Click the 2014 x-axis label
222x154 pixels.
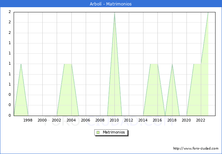[x=143, y=120]
